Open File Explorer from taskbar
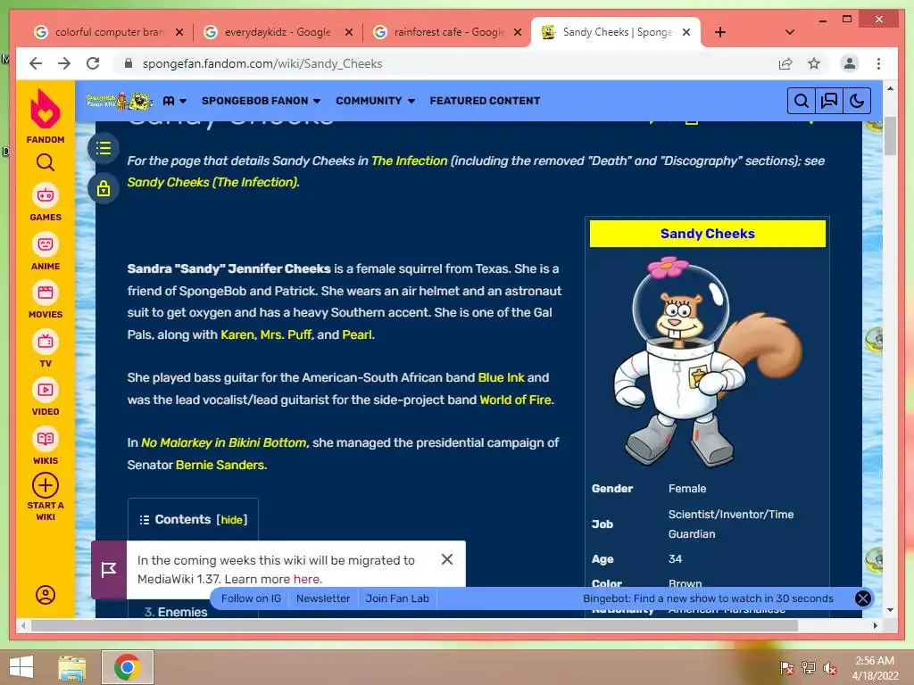Image resolution: width=914 pixels, height=685 pixels. tap(71, 667)
